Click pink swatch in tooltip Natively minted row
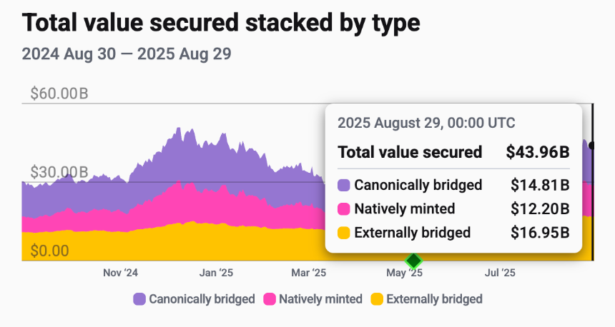The image size is (615, 327). click(x=343, y=209)
